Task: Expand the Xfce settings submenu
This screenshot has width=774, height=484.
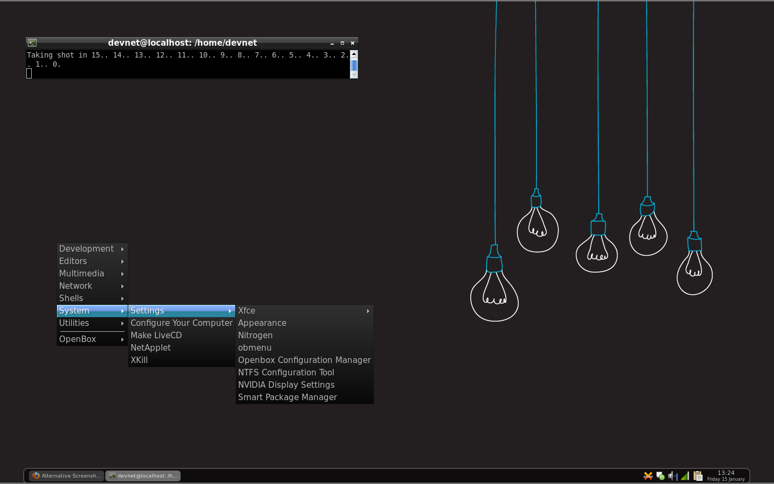Action: pos(304,310)
